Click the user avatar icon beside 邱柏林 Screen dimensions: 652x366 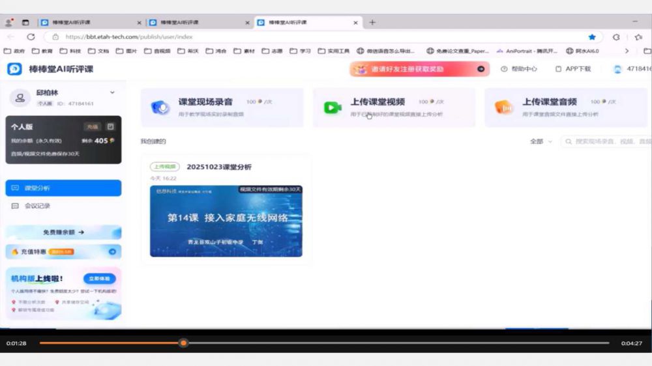[20, 98]
